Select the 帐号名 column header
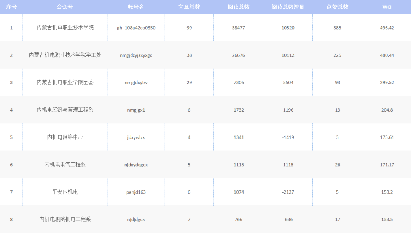The width and height of the screenshot is (411, 233). (x=136, y=7)
